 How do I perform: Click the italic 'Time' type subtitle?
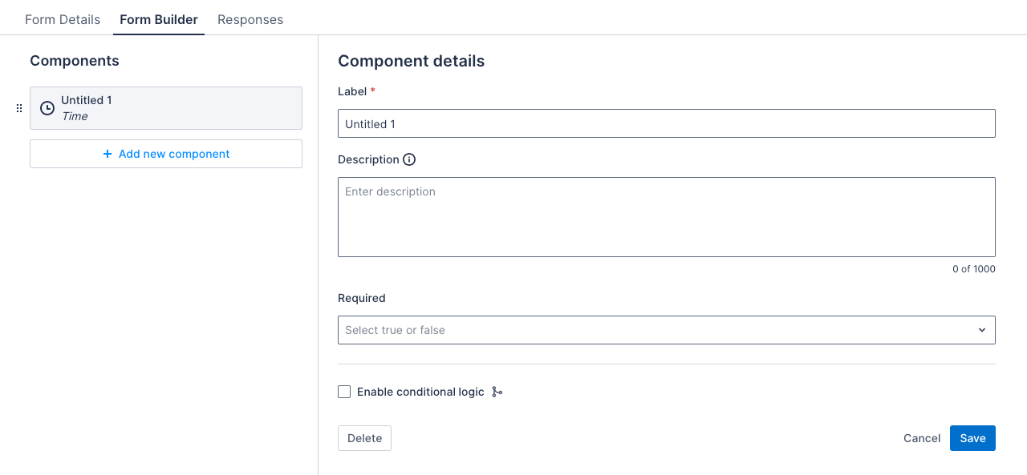pos(75,116)
